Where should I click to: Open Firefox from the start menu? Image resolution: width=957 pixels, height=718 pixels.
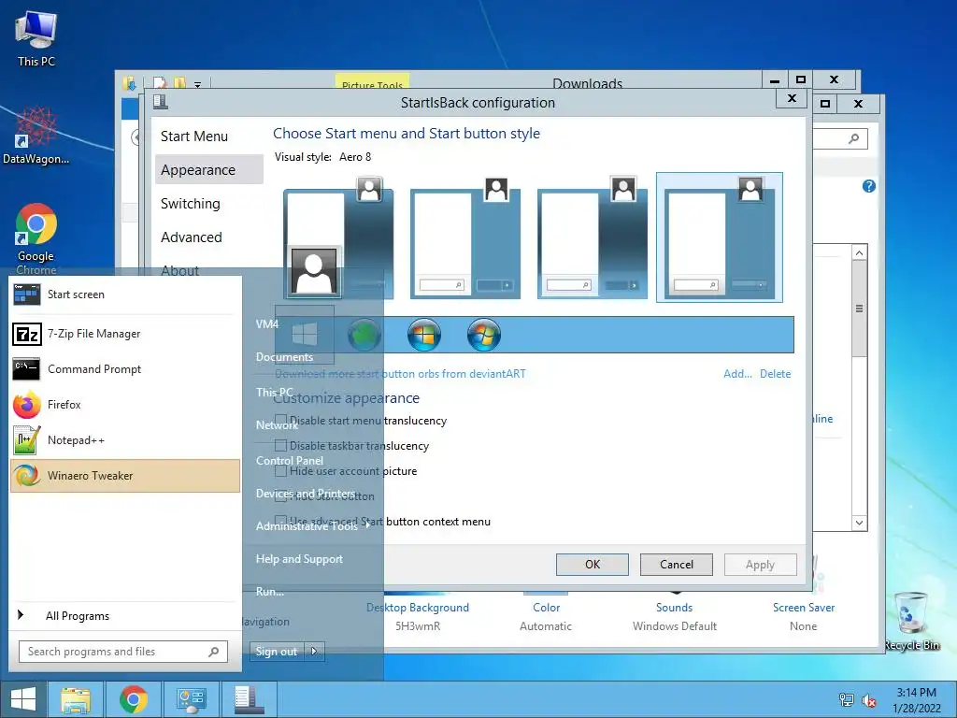(125, 405)
